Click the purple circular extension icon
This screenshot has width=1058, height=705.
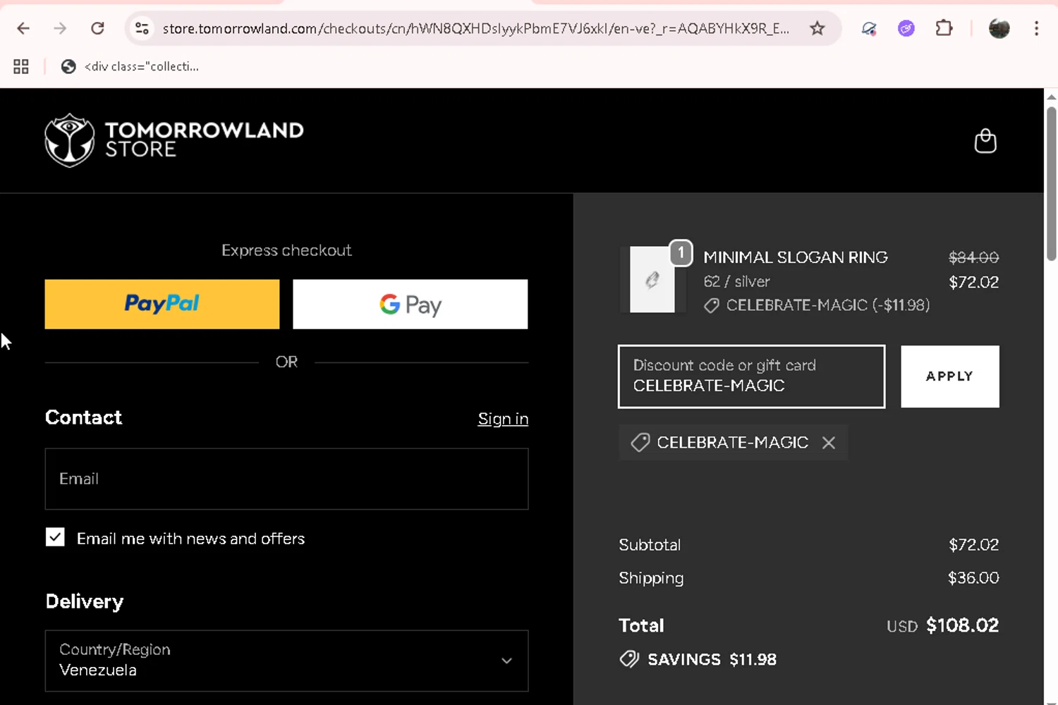(x=906, y=28)
